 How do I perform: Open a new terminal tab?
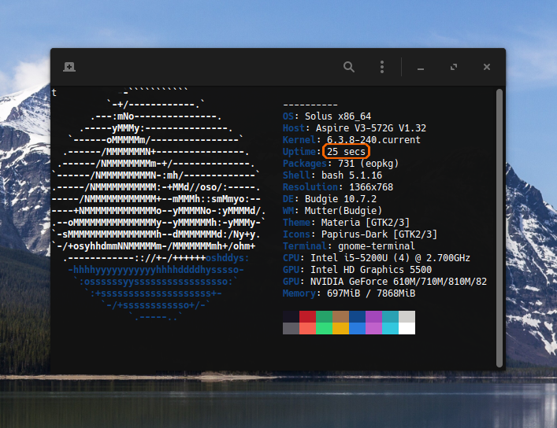pyautogui.click(x=69, y=68)
